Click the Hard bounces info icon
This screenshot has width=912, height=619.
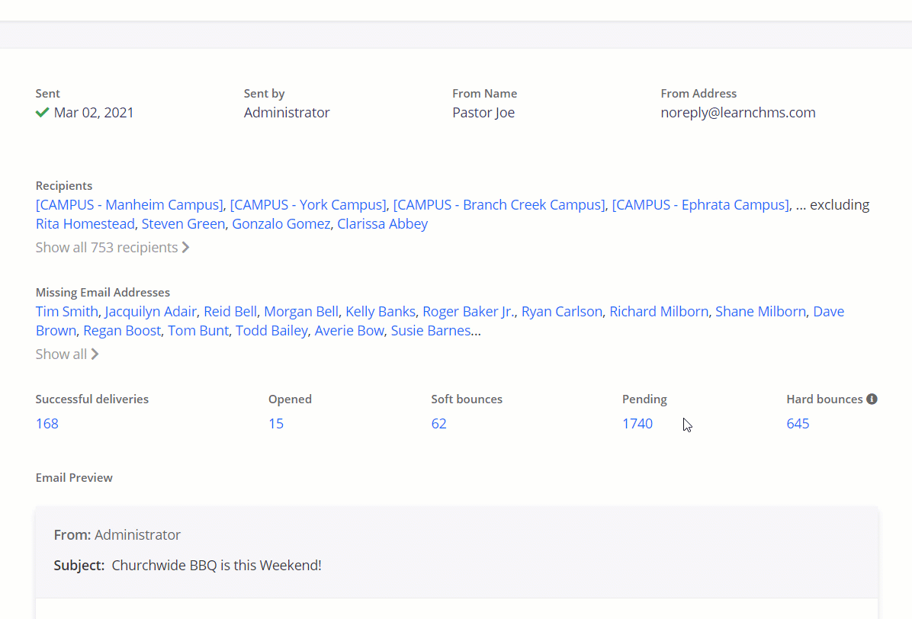click(x=872, y=399)
